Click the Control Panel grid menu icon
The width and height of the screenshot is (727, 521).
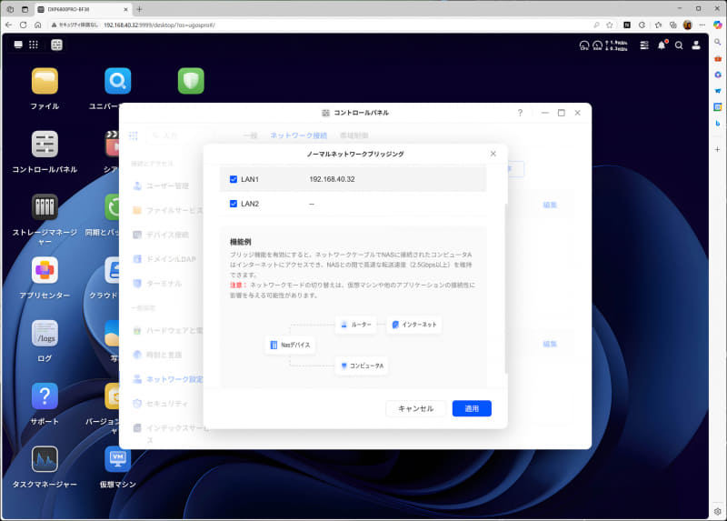[134, 135]
